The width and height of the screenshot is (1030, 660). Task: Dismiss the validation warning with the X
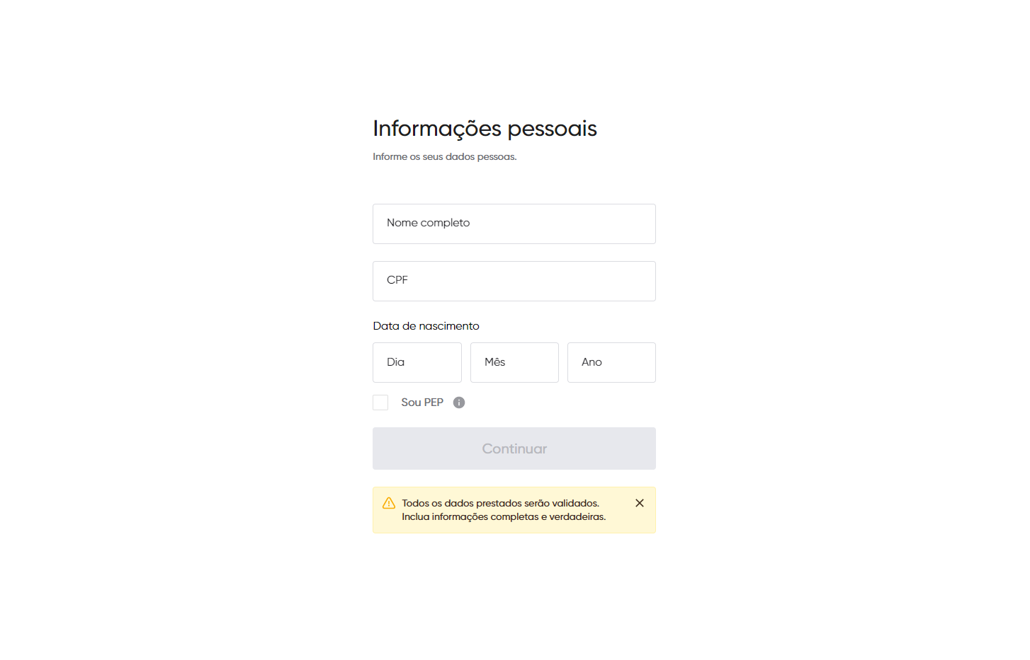click(640, 503)
